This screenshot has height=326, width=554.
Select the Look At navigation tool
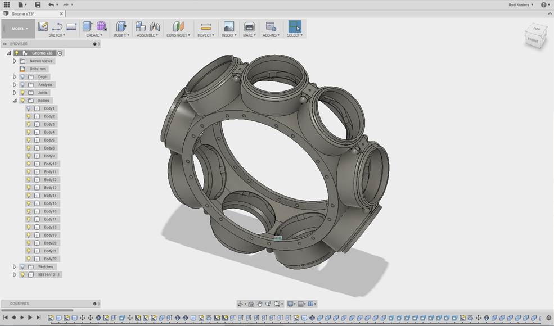pyautogui.click(x=251, y=304)
